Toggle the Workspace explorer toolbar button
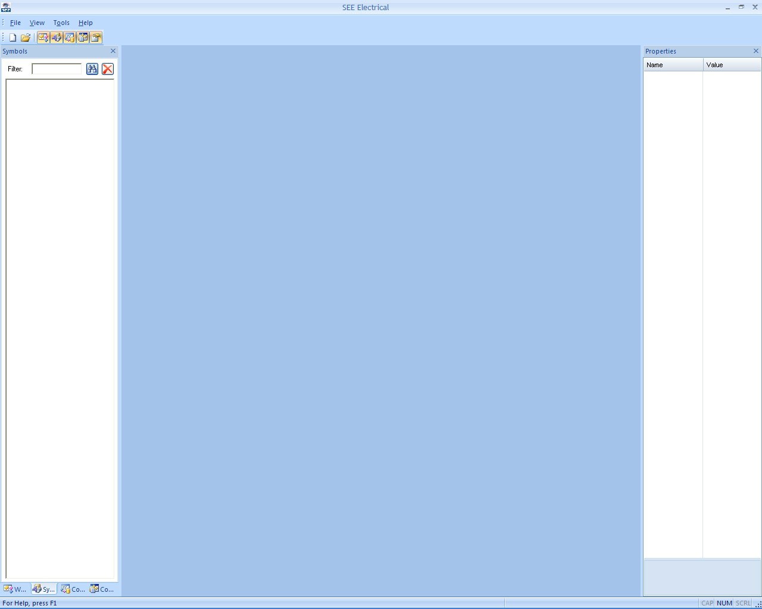The height and width of the screenshot is (609, 762). click(x=43, y=37)
